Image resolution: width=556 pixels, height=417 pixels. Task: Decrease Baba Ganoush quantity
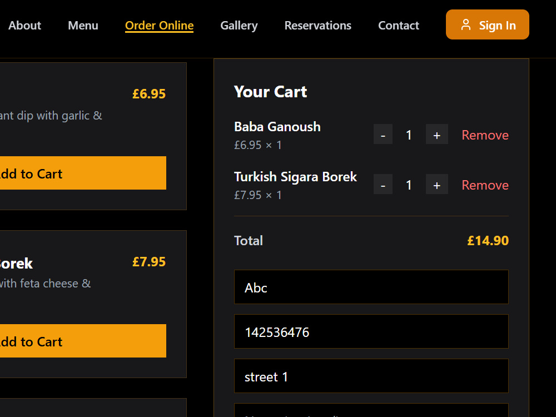point(383,135)
